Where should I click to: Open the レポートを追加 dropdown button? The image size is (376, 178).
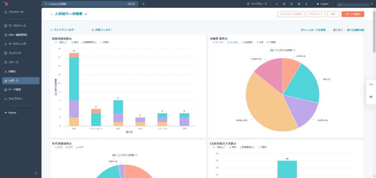353,14
